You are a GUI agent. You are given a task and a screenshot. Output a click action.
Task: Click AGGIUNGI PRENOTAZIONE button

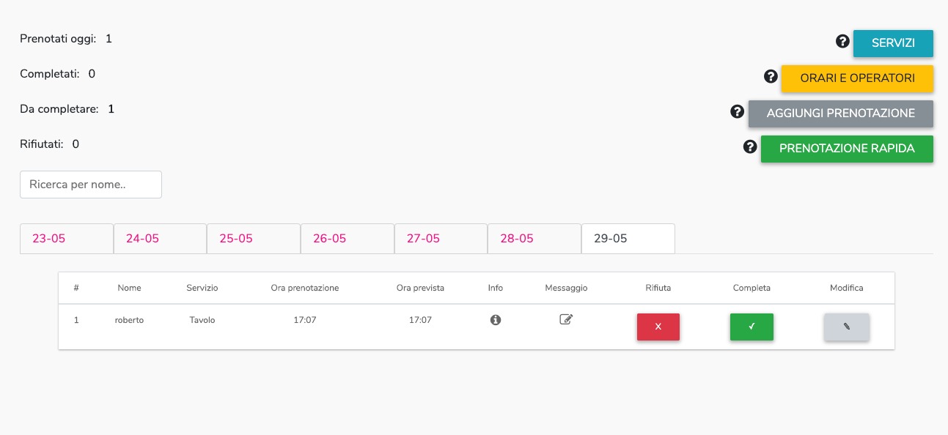(x=841, y=114)
